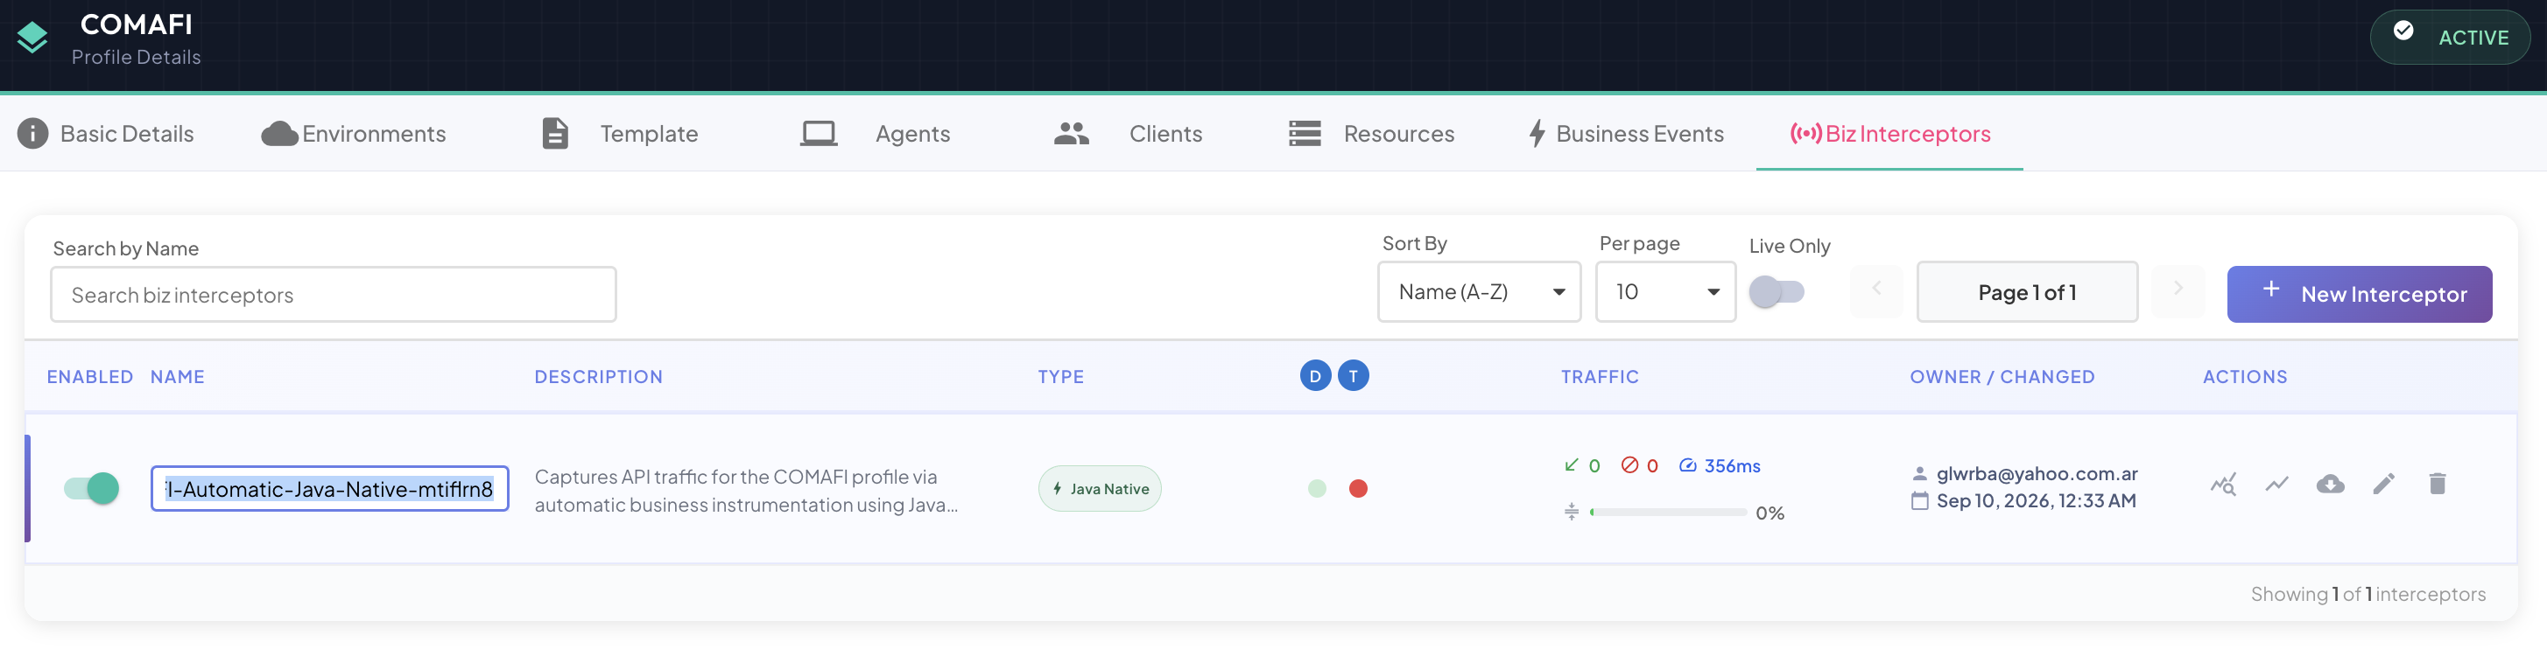Screen dimensions: 2547x663
Task: Edit interceptor with the pencil icon
Action: 2384,485
